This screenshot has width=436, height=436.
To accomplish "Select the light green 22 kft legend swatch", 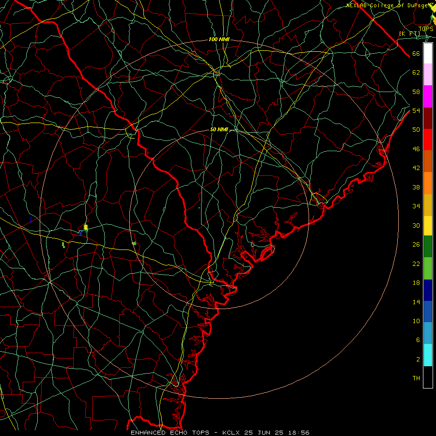I will (x=428, y=268).
